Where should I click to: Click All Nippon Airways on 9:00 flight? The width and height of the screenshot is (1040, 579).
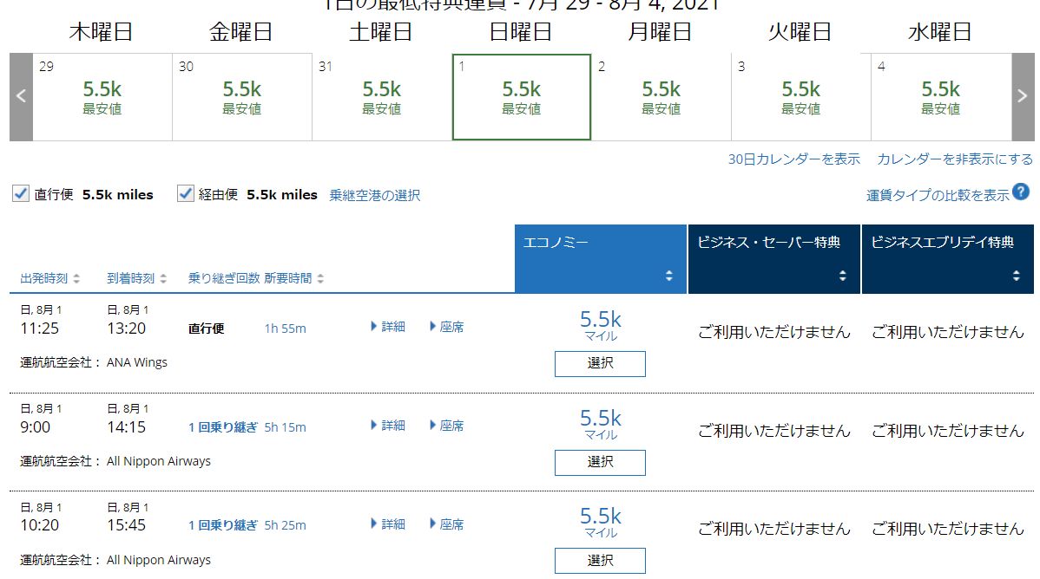point(159,461)
